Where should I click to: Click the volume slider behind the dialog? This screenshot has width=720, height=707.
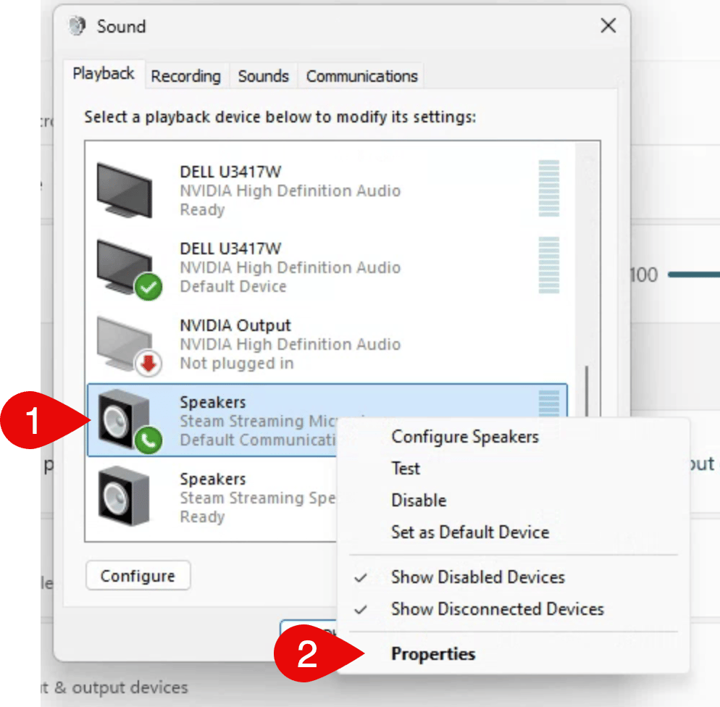tap(693, 275)
